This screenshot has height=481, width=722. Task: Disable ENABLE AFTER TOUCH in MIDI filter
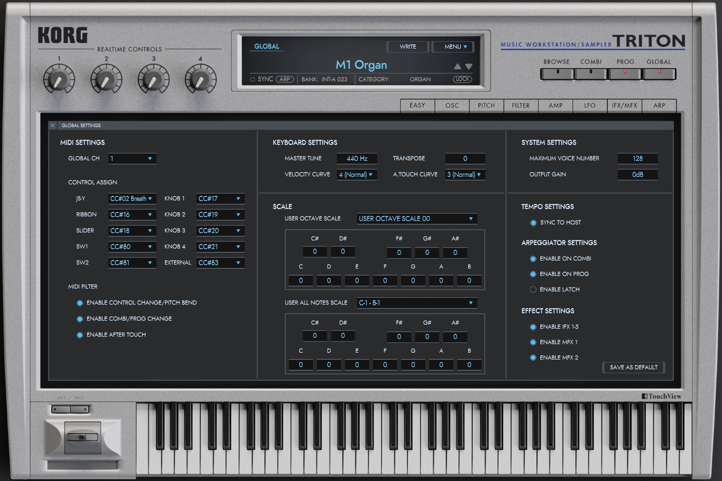tap(80, 334)
